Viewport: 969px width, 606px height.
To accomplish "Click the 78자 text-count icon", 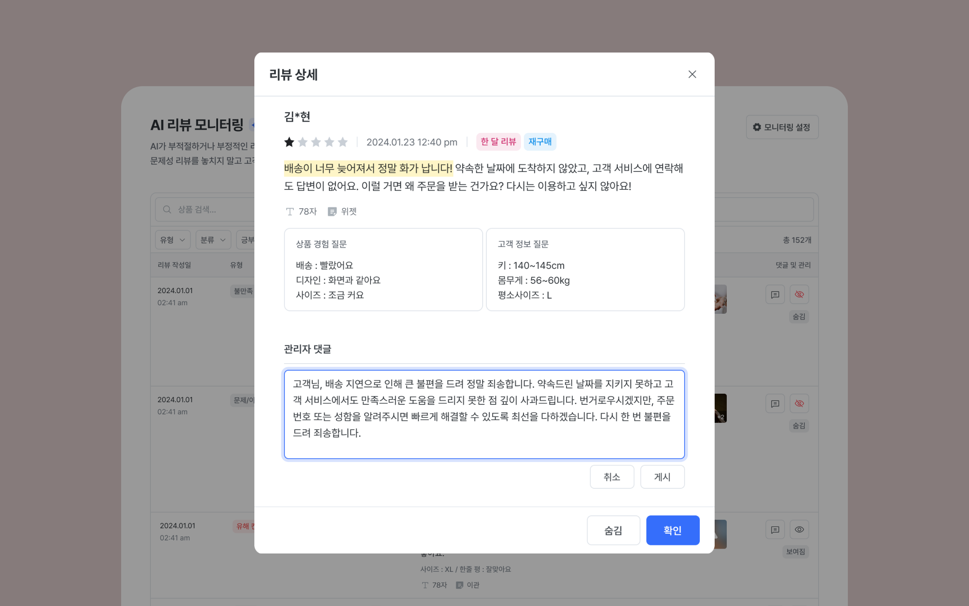I will click(290, 211).
